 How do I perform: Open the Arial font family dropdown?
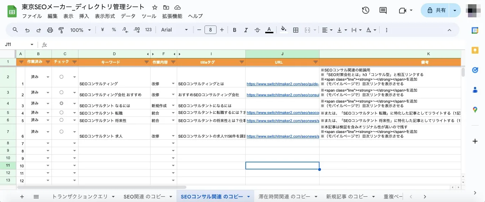tap(175, 30)
